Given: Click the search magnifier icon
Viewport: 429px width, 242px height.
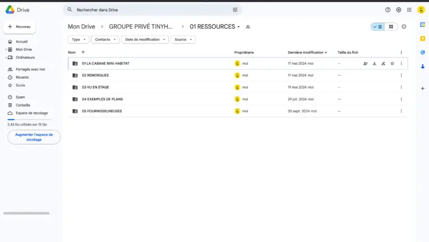Looking at the screenshot, I should click(x=70, y=9).
